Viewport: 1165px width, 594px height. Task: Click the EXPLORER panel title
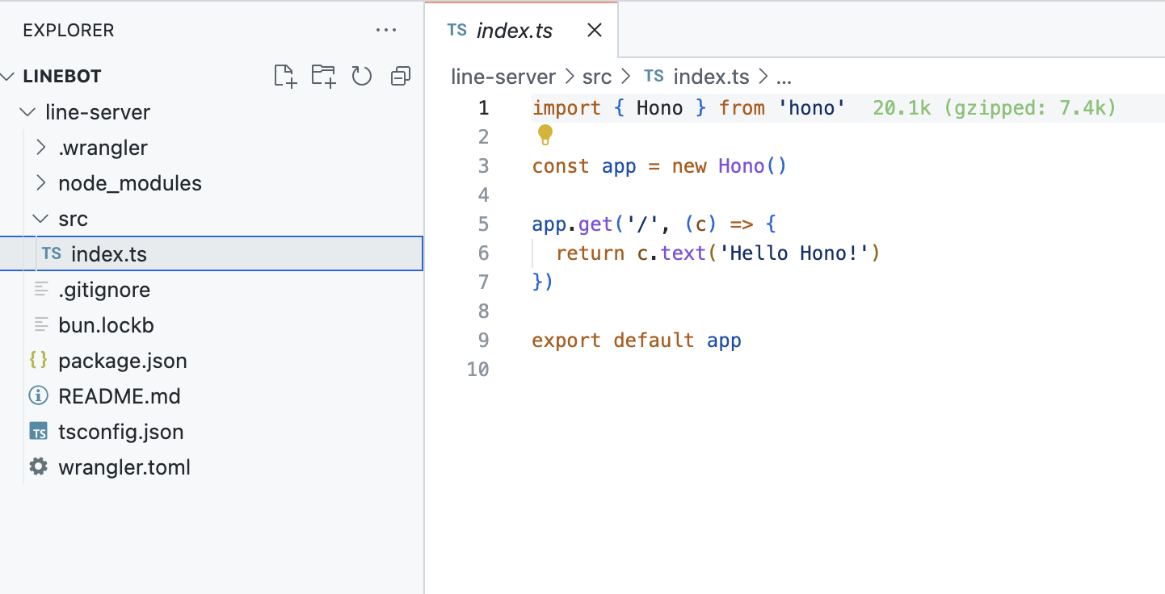pos(69,31)
